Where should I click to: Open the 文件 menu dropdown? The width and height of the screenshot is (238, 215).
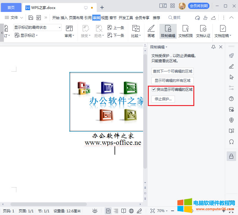[12, 18]
